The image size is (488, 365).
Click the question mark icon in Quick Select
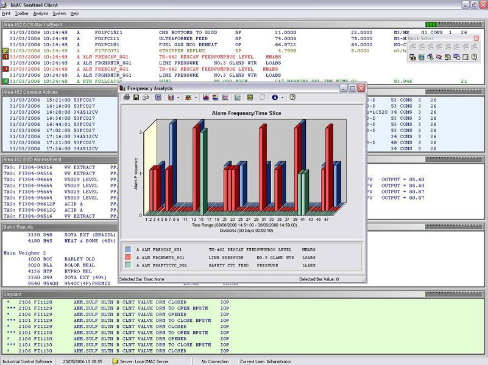(x=473, y=57)
